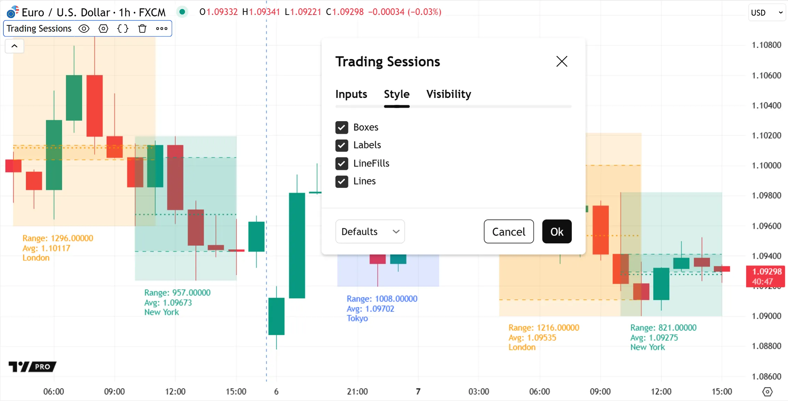Open chart settings icon at bottom-right
Image resolution: width=788 pixels, height=401 pixels.
[x=767, y=392]
